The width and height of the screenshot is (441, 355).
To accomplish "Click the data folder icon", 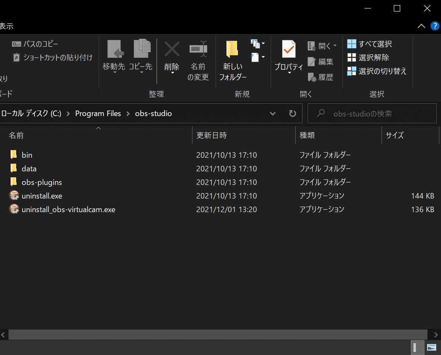I will (14, 168).
